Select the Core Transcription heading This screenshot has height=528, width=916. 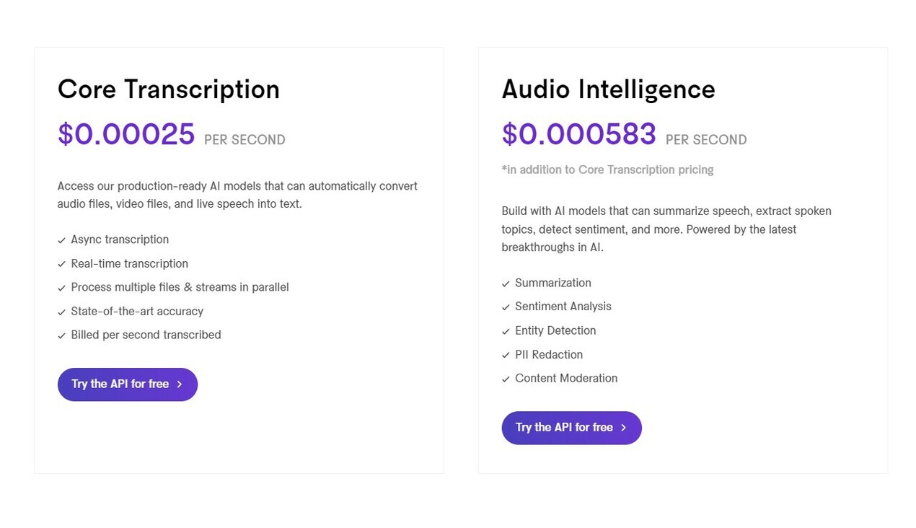(169, 89)
